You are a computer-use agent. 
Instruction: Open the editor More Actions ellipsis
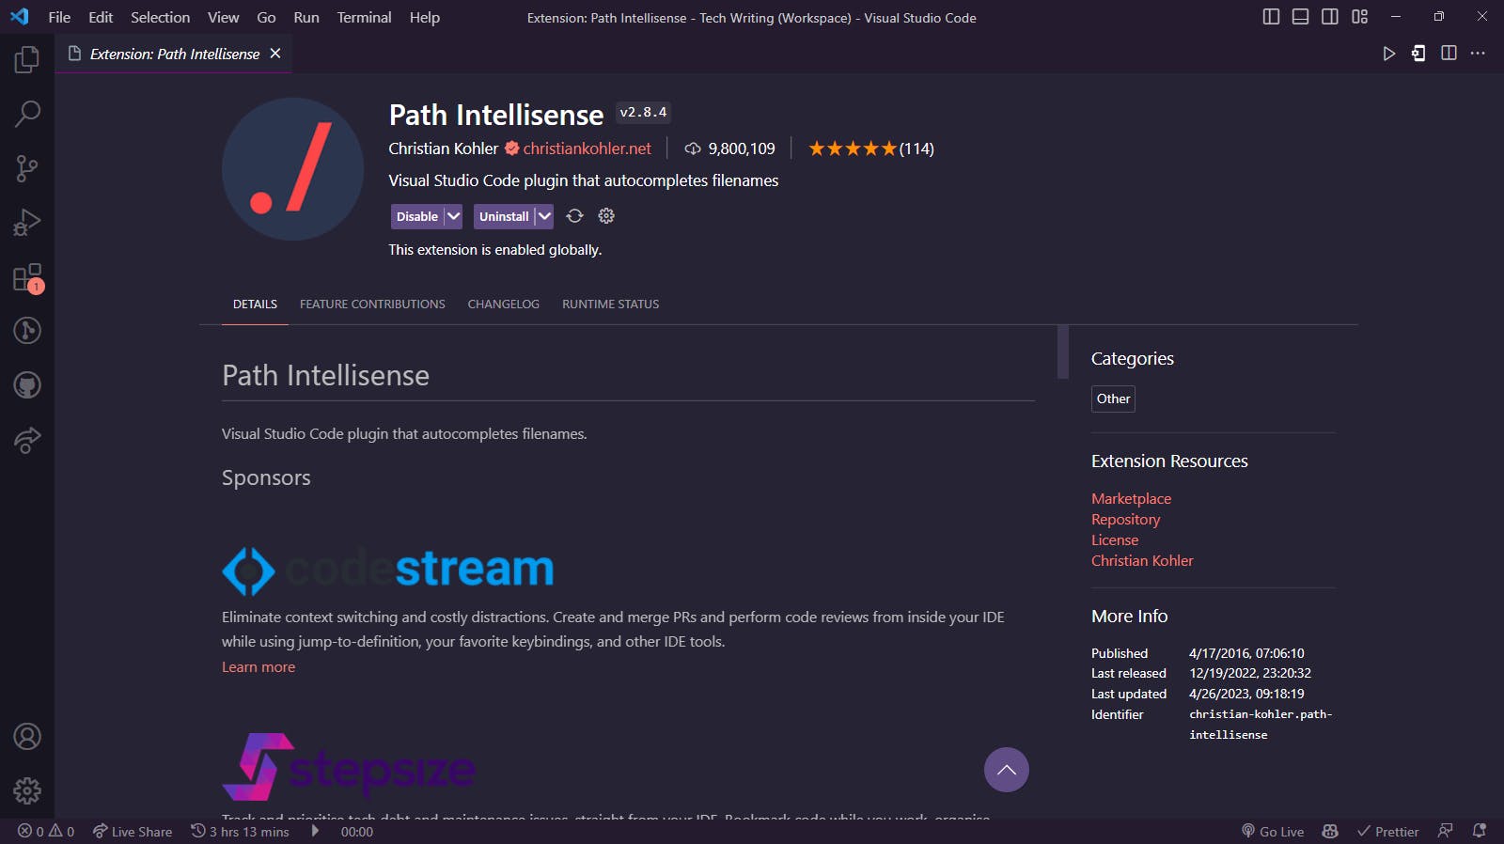[1478, 54]
